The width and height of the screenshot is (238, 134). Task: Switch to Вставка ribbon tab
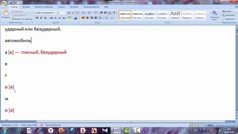point(26,7)
